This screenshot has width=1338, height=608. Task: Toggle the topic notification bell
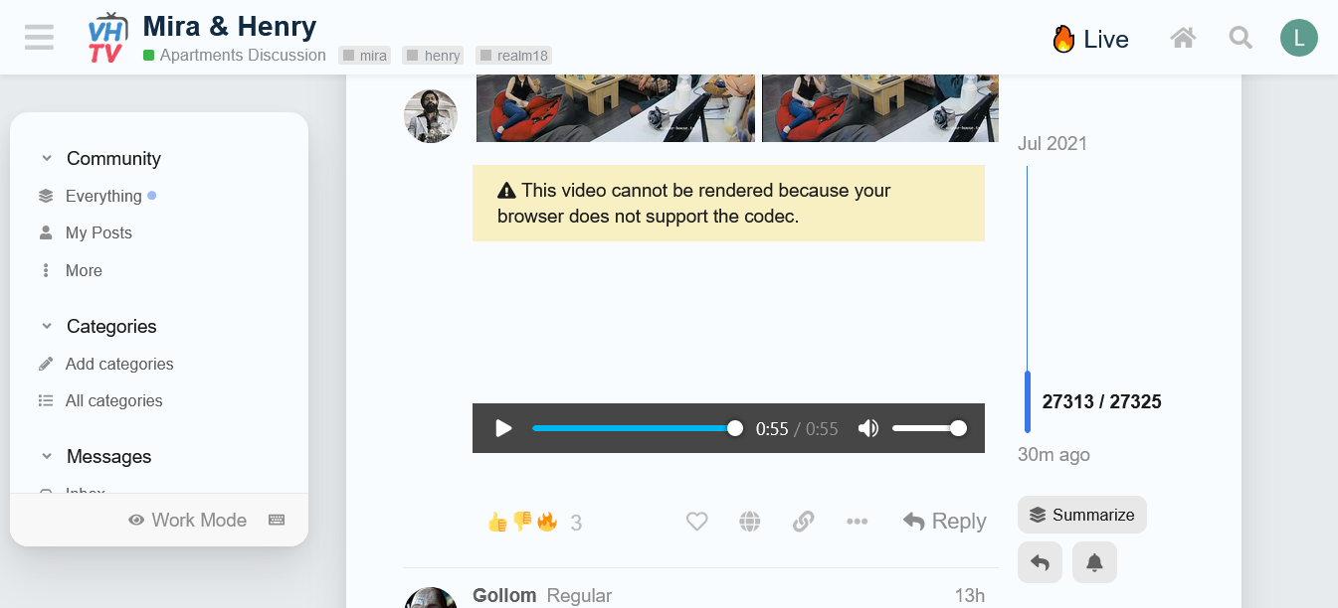pyautogui.click(x=1094, y=562)
